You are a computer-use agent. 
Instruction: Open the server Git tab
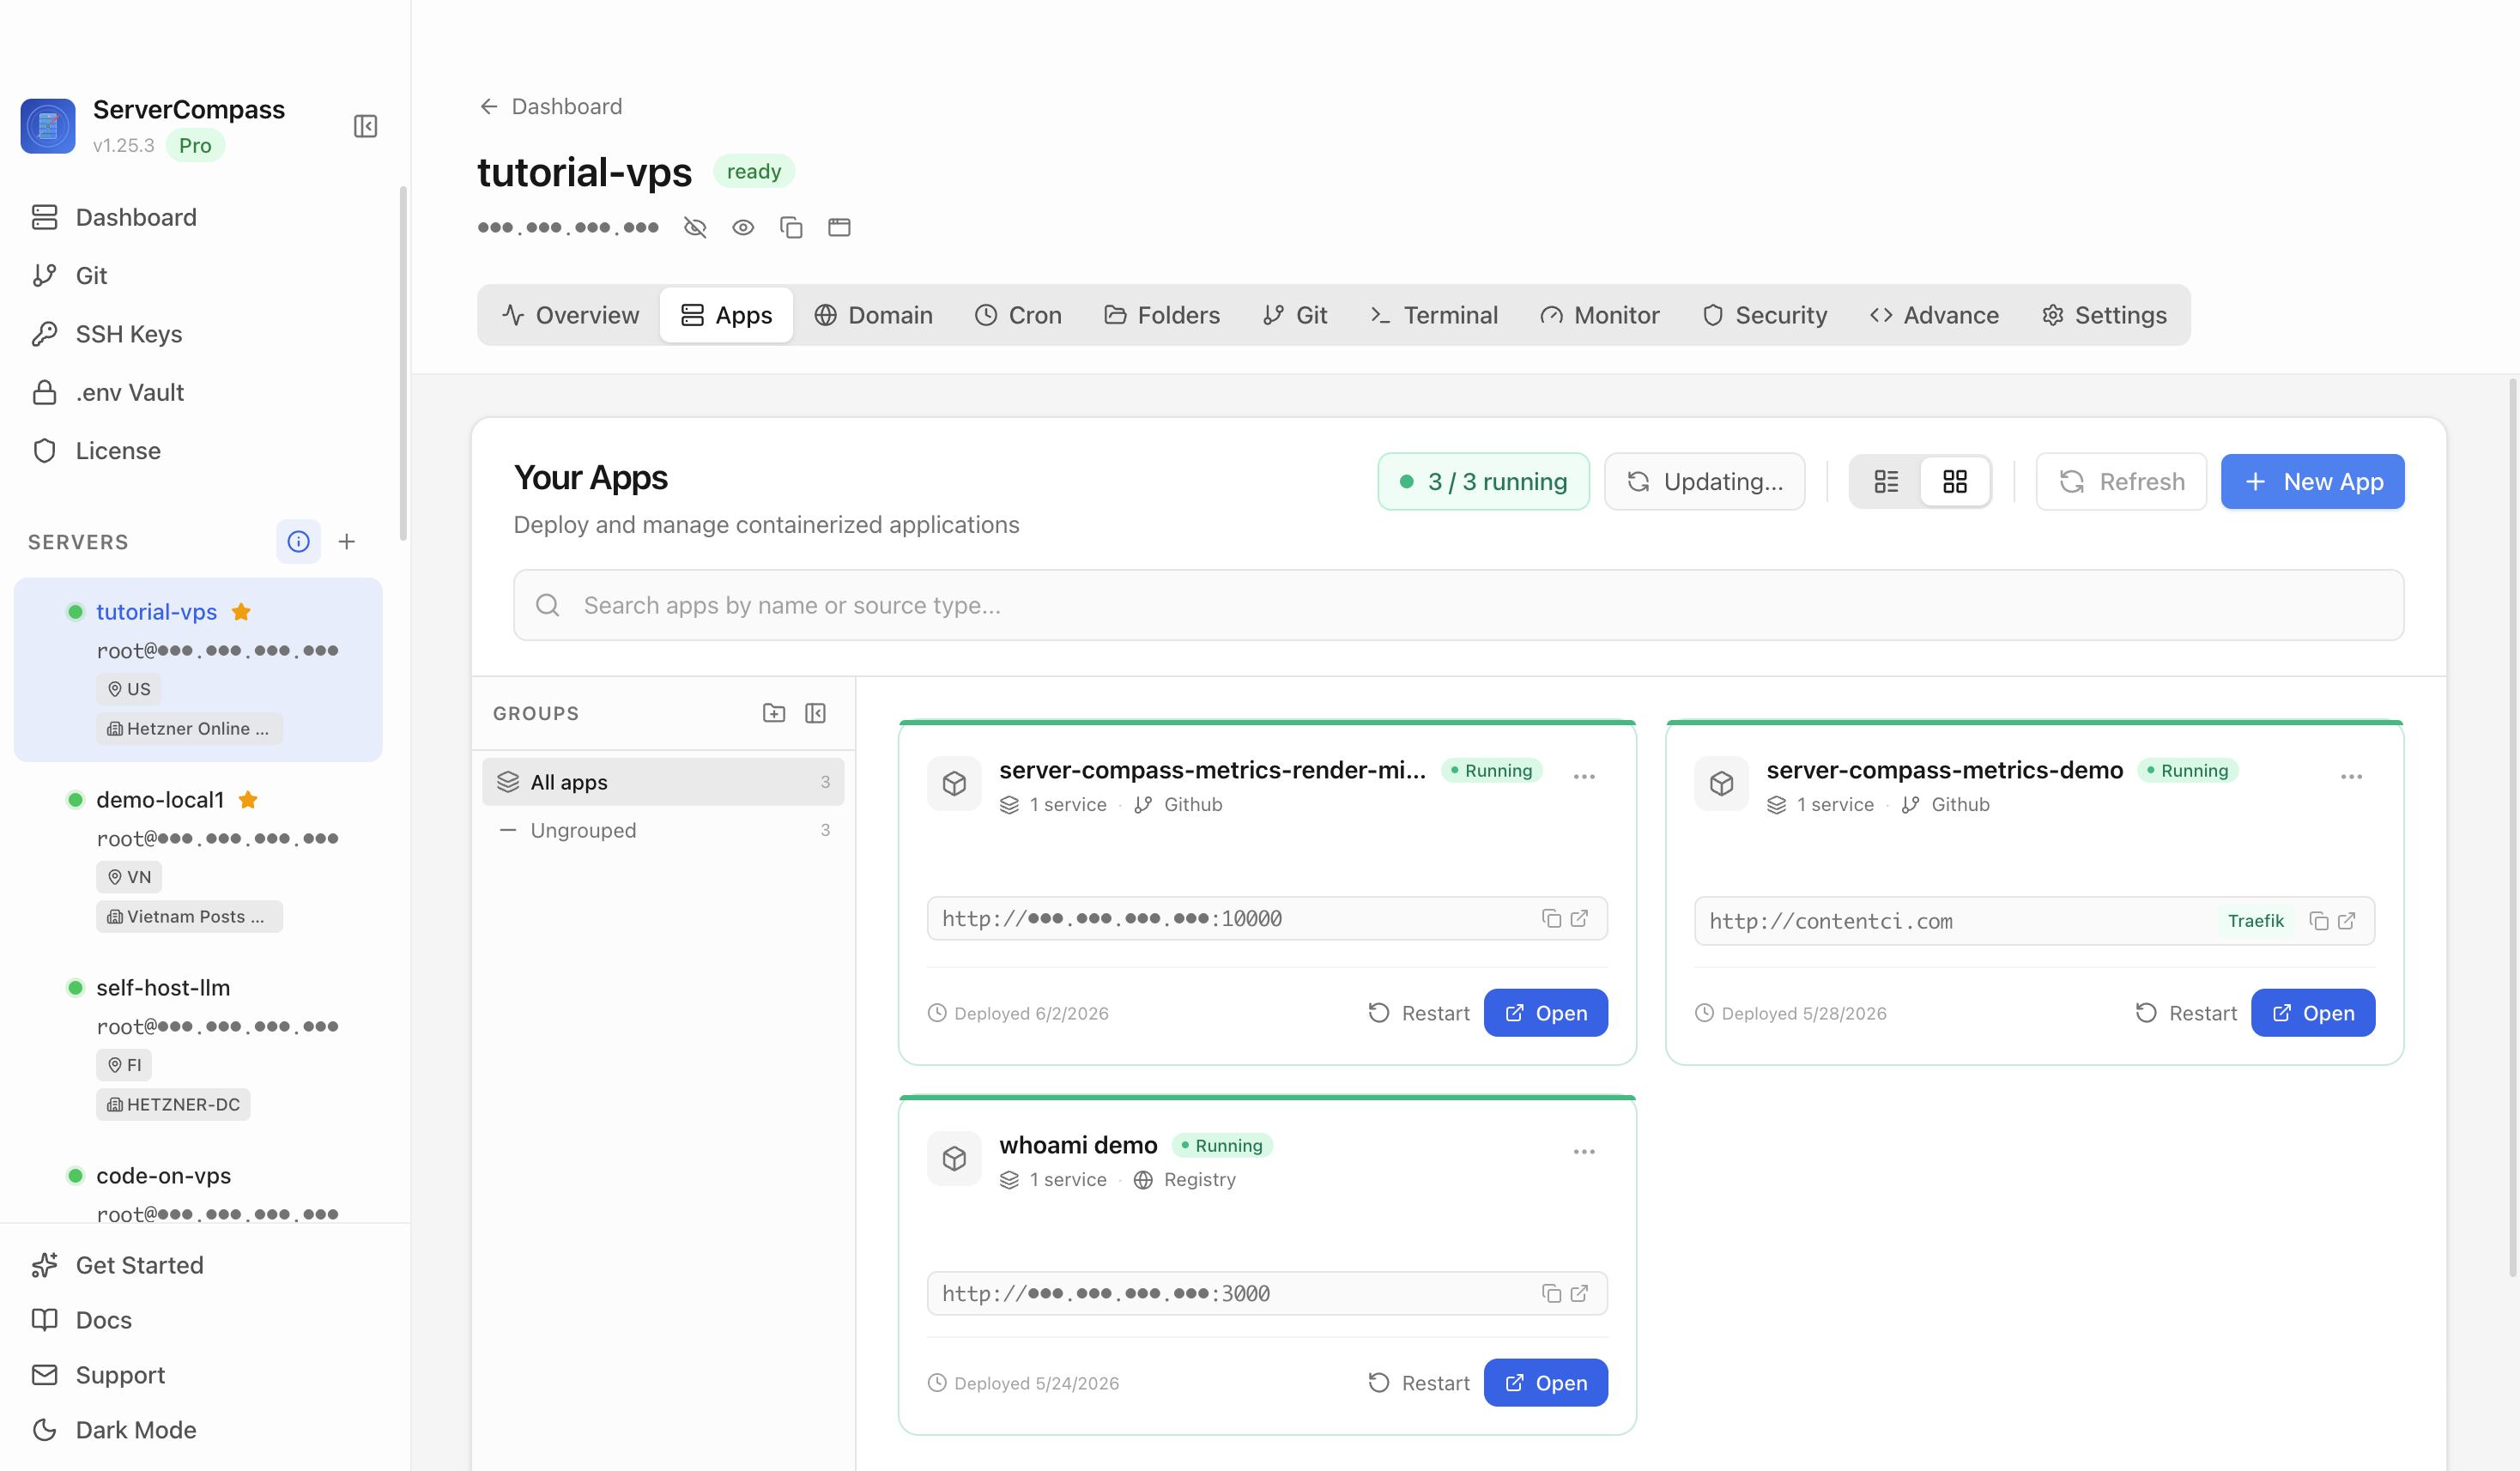coord(1295,315)
